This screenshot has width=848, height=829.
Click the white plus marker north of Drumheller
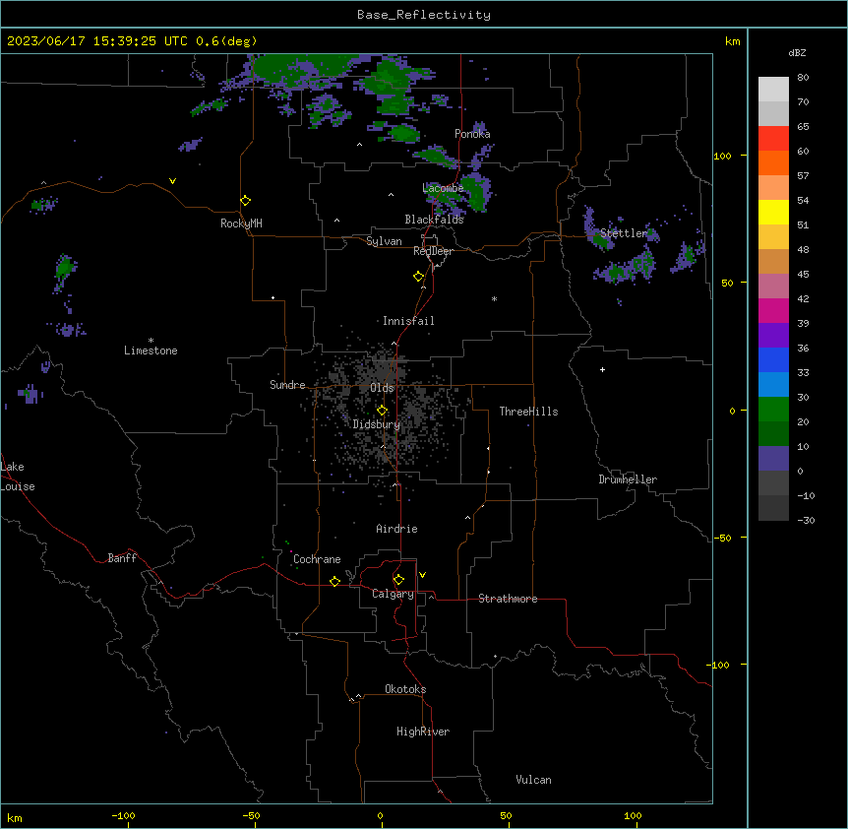602,369
